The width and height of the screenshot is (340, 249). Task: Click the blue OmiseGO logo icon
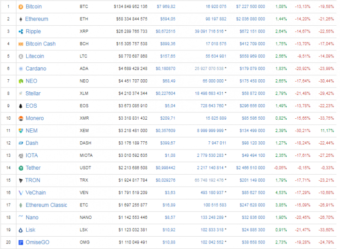[21, 243]
